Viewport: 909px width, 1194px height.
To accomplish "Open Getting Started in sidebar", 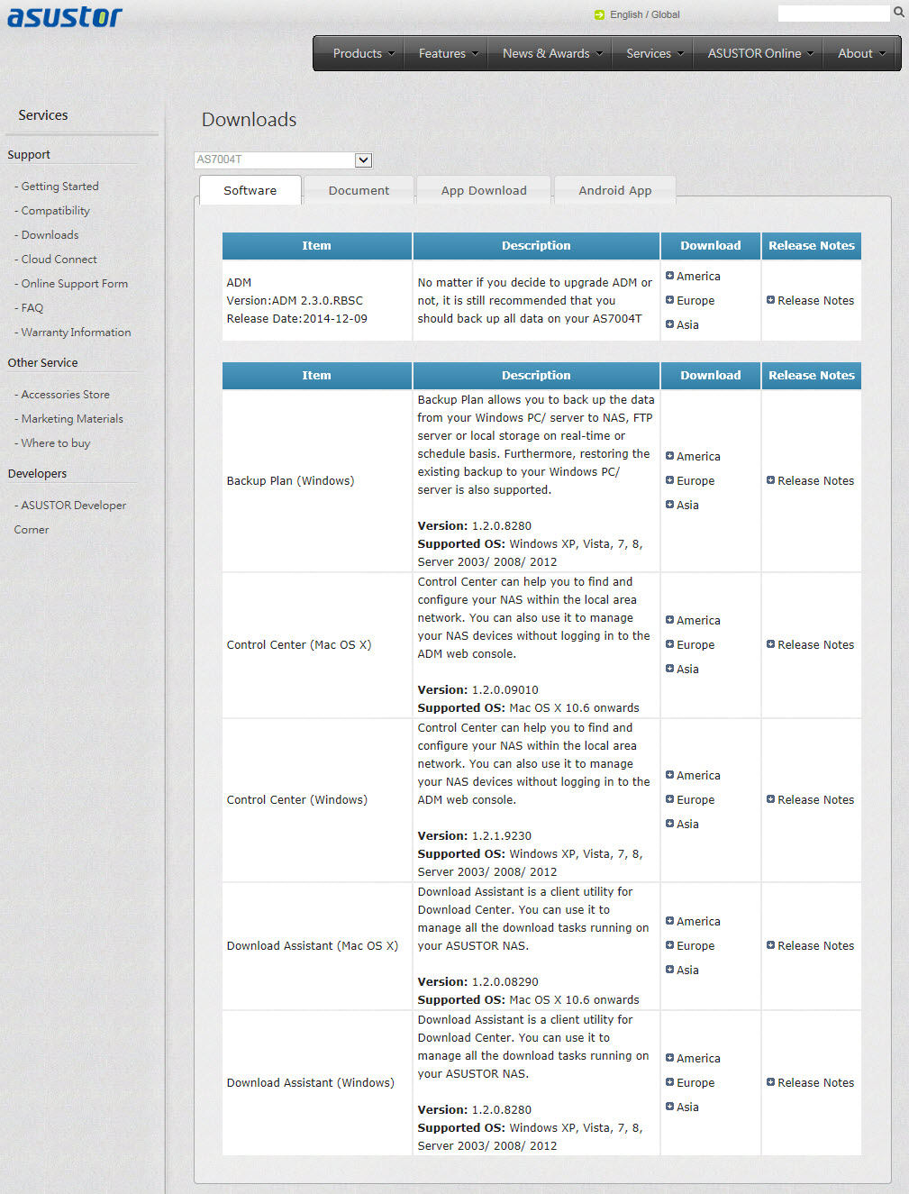I will pos(59,187).
